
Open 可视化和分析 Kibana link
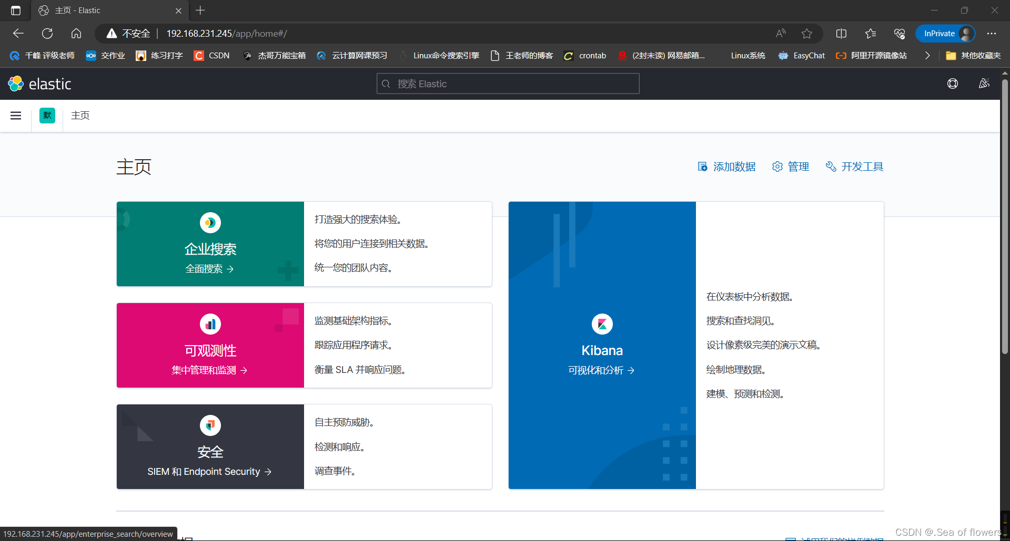coord(601,370)
